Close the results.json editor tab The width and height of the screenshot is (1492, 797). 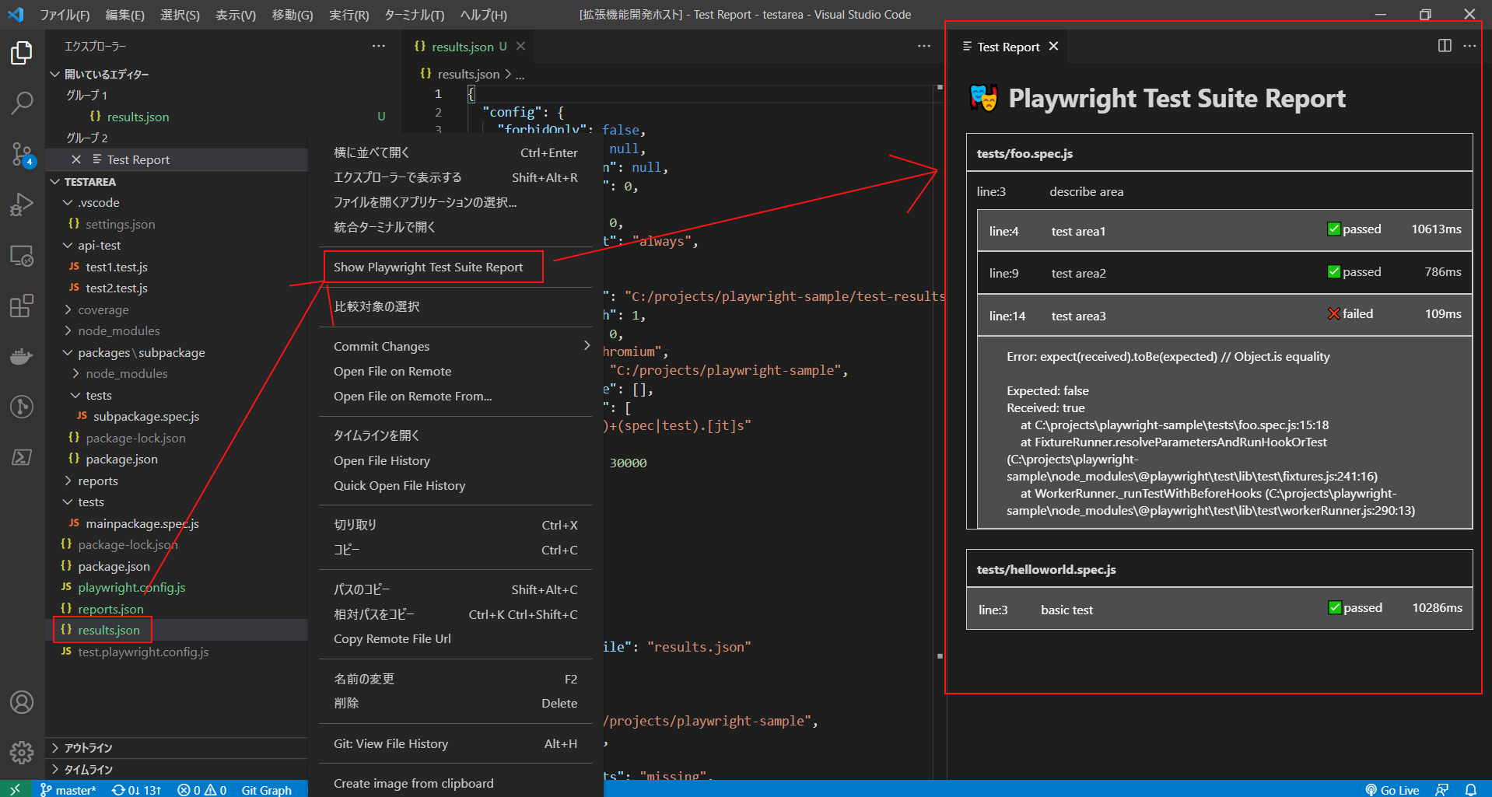point(520,46)
